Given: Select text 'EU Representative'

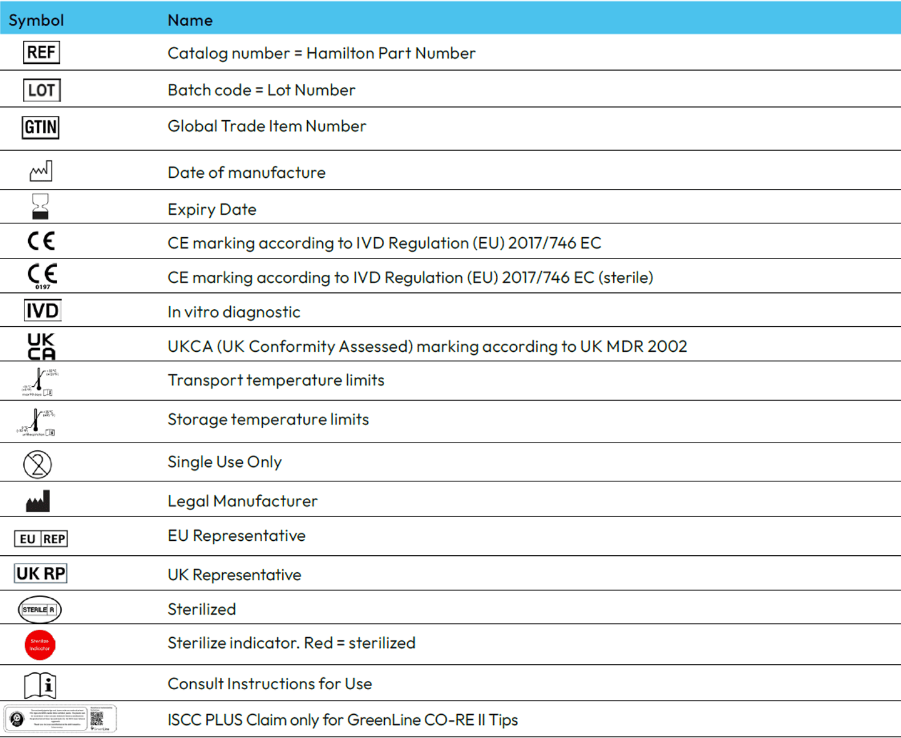Looking at the screenshot, I should click(237, 536).
